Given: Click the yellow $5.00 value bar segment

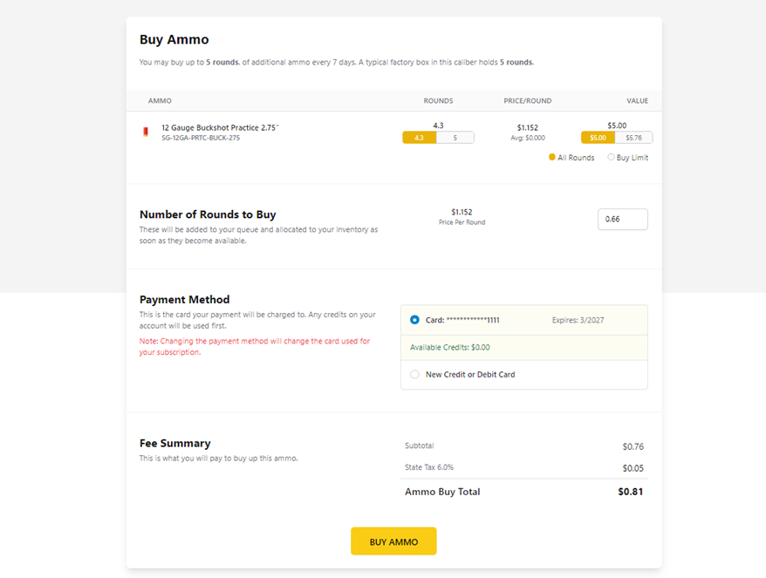Looking at the screenshot, I should (598, 138).
